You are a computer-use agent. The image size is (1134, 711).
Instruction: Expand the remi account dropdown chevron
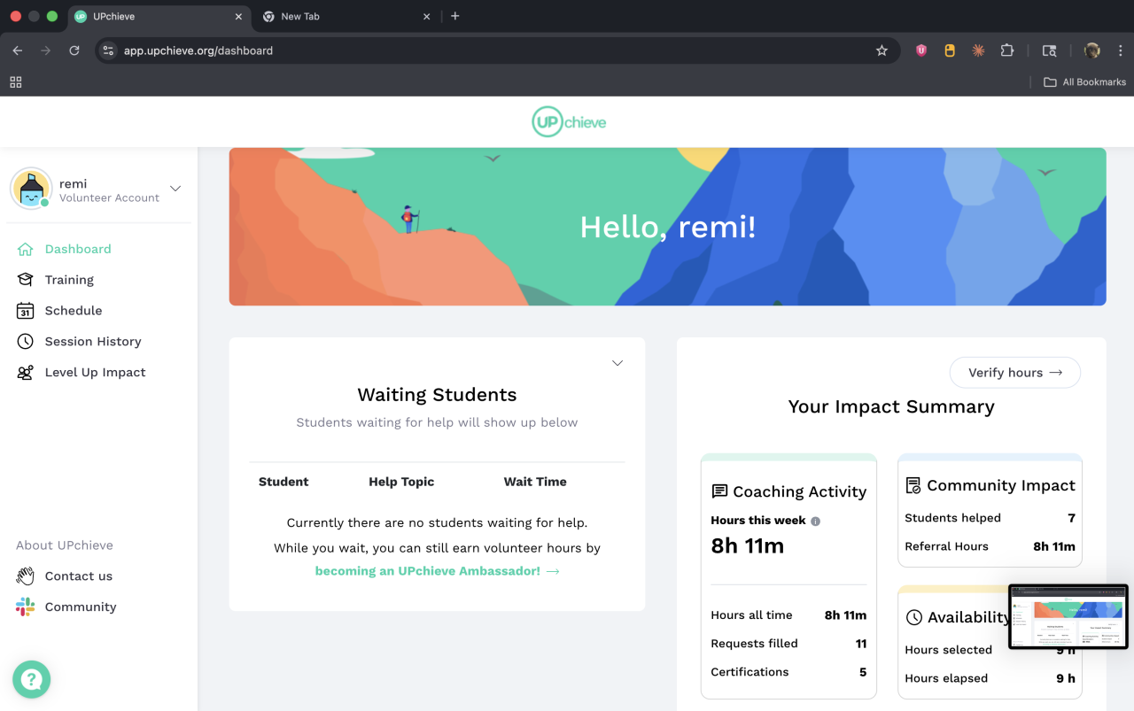[175, 189]
